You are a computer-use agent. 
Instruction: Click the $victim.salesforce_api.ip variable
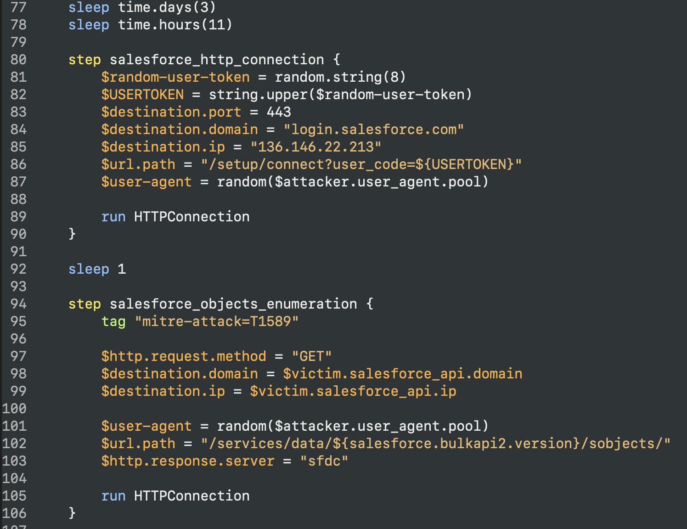(x=353, y=391)
